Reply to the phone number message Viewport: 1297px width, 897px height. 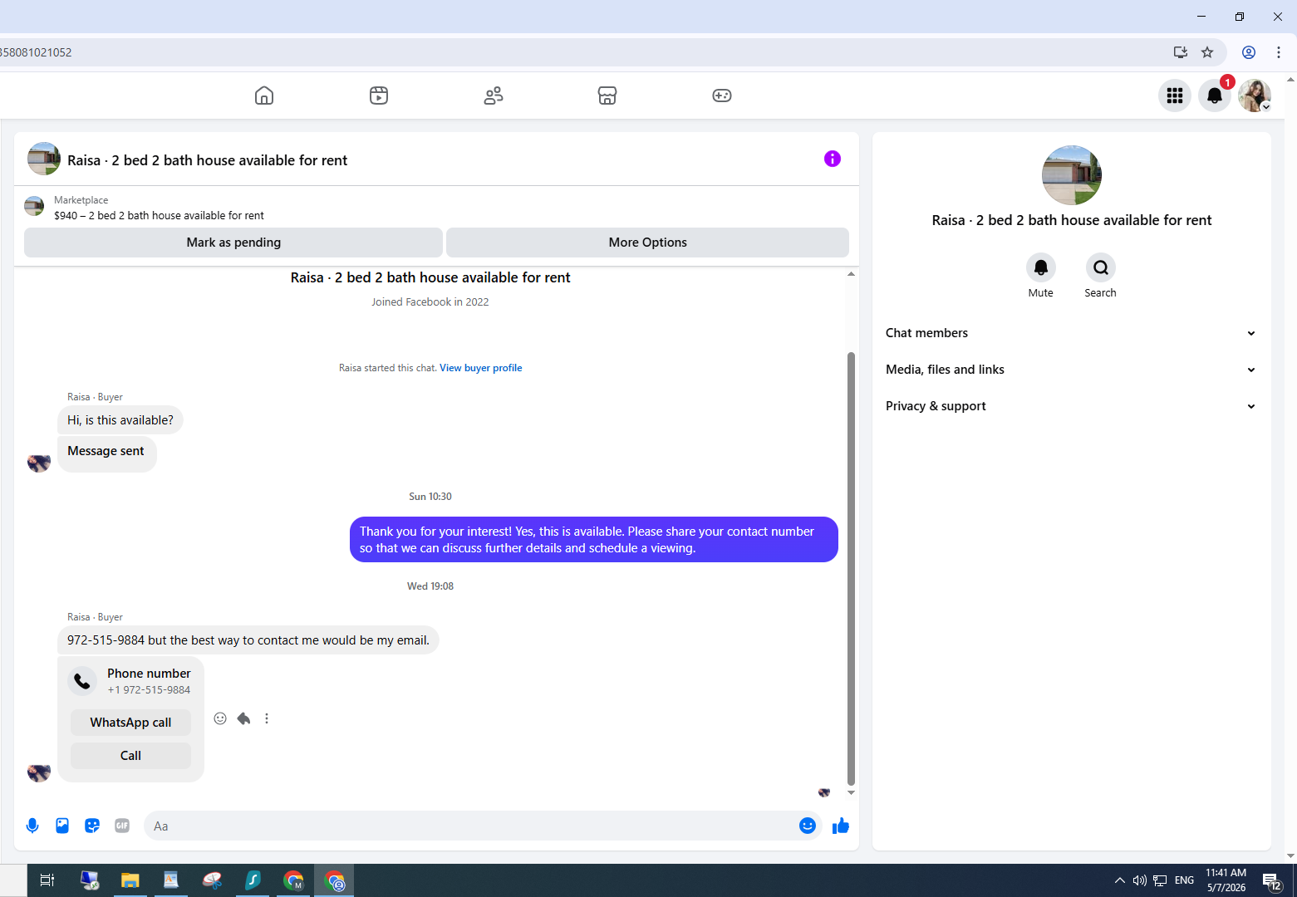243,718
